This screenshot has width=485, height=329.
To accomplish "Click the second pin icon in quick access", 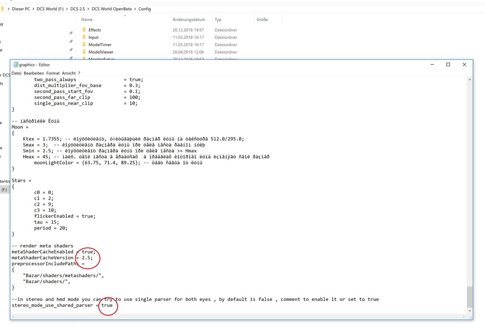I will point(71,41).
